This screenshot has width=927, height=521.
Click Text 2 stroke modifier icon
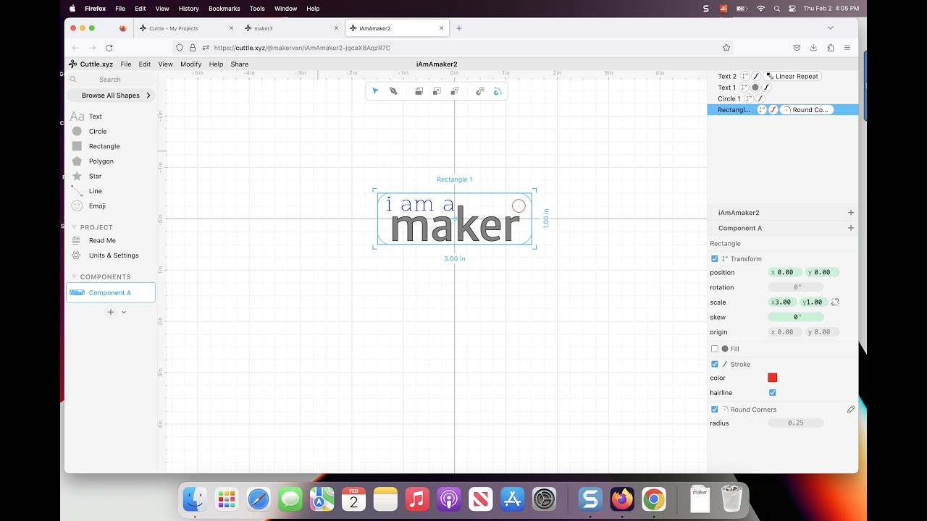(x=755, y=76)
